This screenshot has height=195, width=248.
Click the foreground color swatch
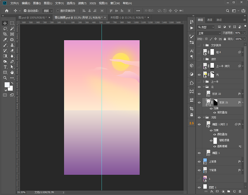7,85
